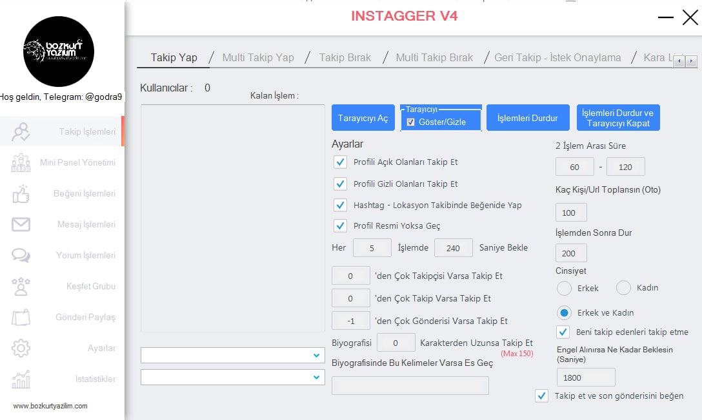Uncheck Profili Açık Olanları Takip Et

coord(340,162)
